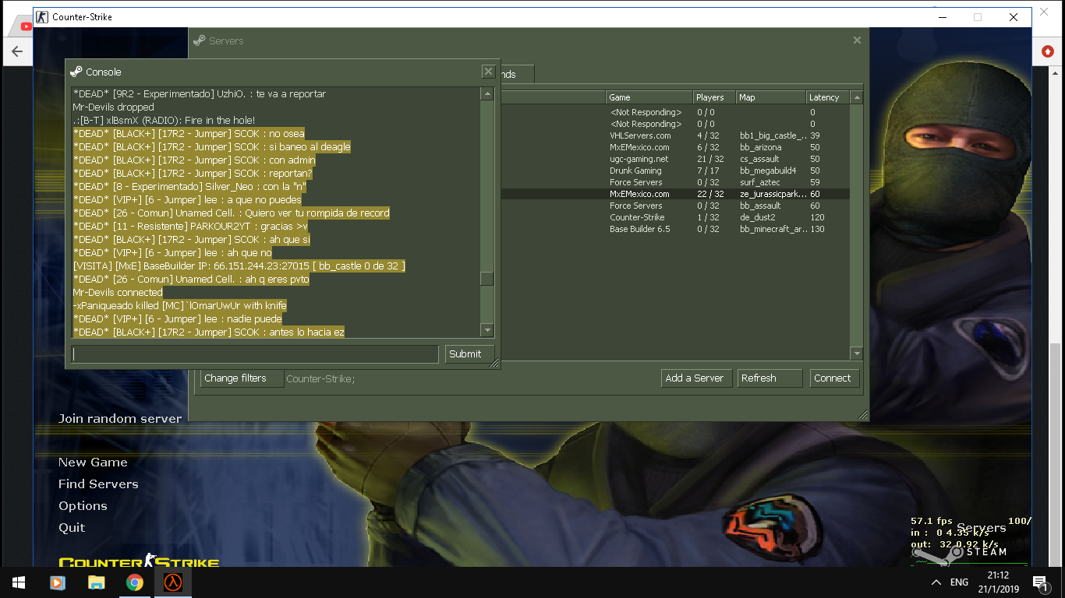Quit Counter-Strike via main menu
The width and height of the screenshot is (1065, 598).
72,528
